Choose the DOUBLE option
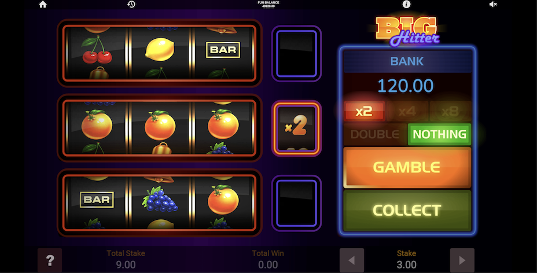 (x=375, y=134)
